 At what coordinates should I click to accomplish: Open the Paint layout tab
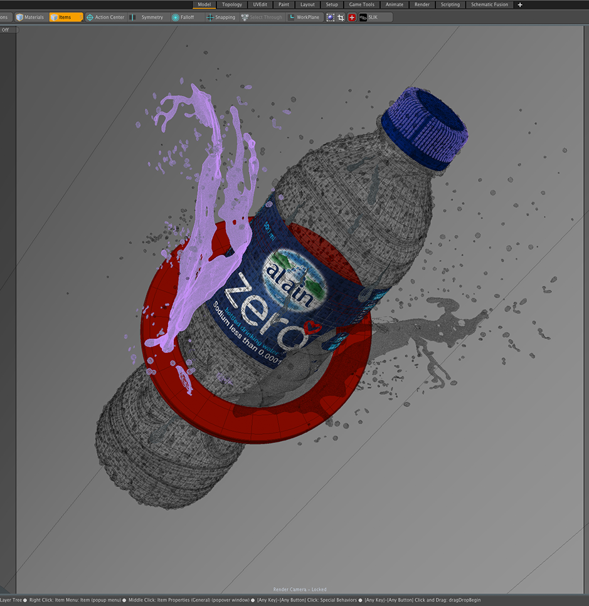(x=284, y=4)
